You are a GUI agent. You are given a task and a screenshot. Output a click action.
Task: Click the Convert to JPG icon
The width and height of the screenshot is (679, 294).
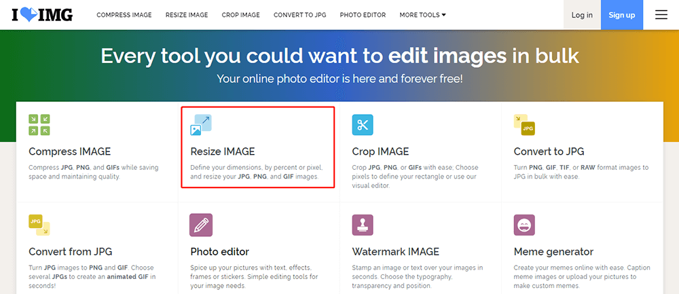point(524,125)
